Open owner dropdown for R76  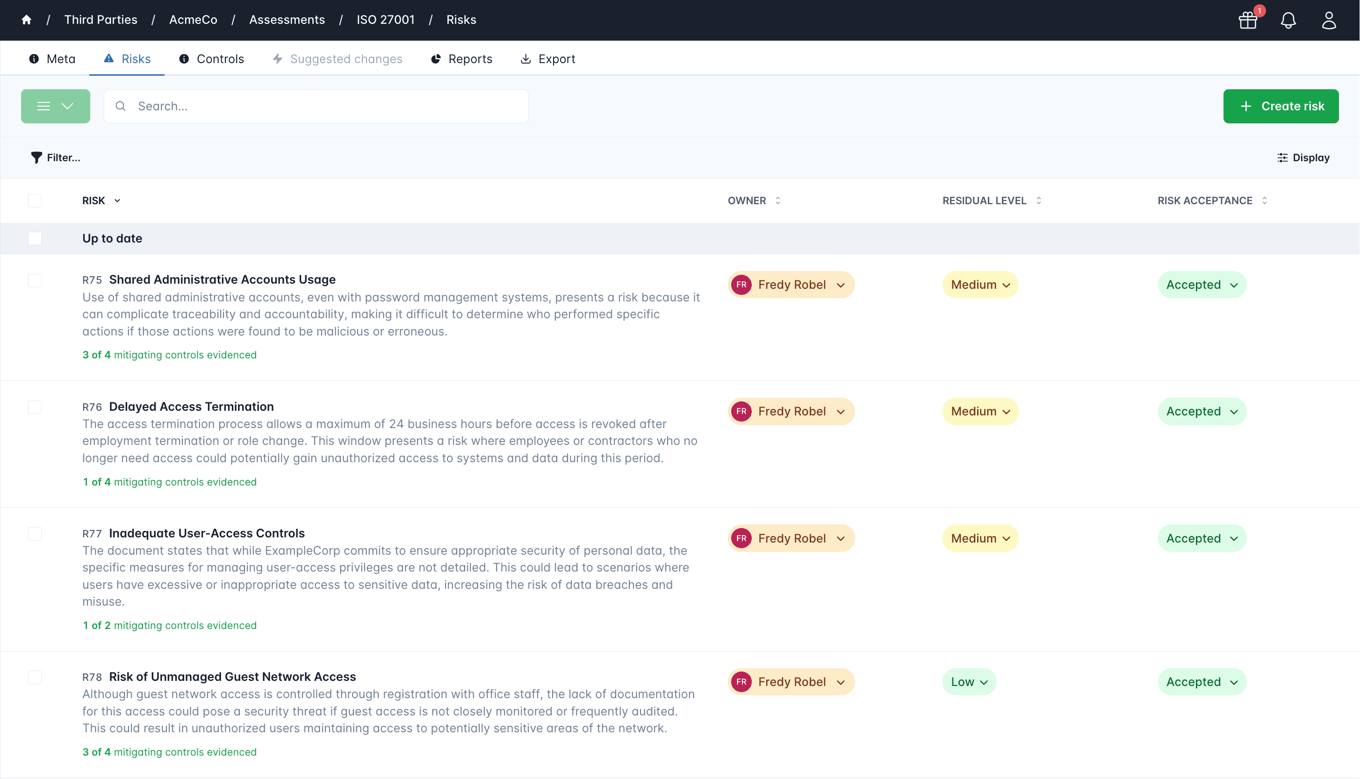(791, 411)
